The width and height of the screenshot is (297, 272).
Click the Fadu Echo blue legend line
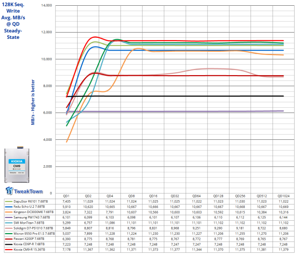tap(9, 207)
